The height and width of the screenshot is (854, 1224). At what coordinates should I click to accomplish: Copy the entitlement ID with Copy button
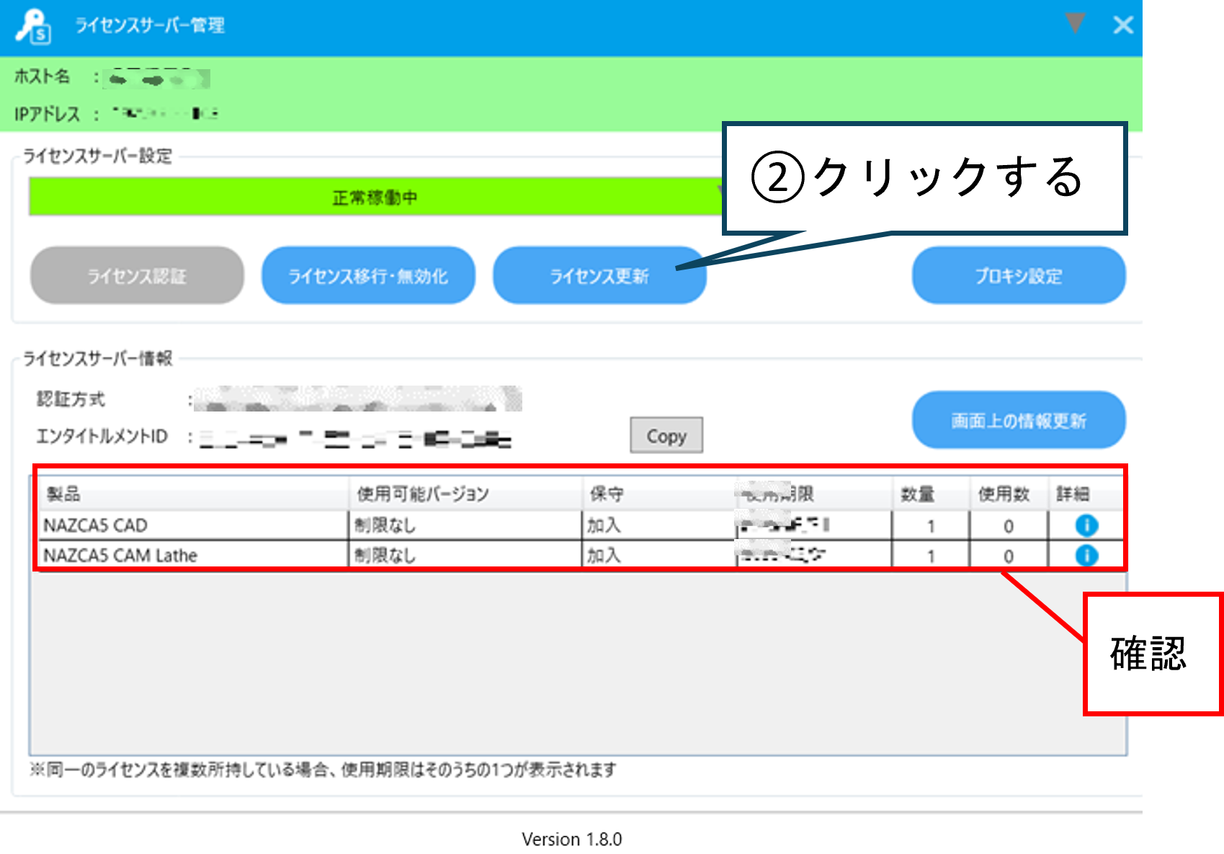click(x=666, y=435)
